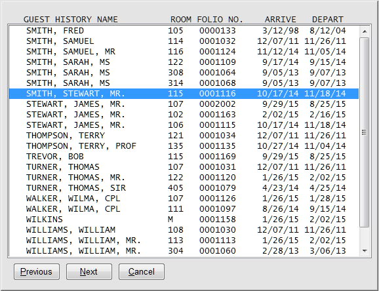Click the Previous button
The height and width of the screenshot is (291, 379).
tap(37, 271)
